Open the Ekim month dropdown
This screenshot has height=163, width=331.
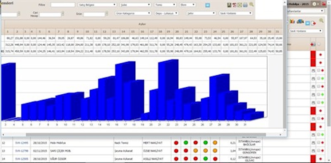pos(188,5)
